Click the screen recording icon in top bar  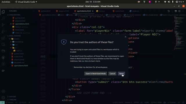point(139,2)
